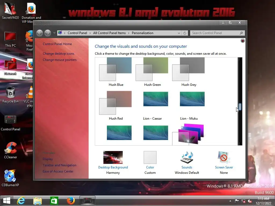This screenshot has width=275, height=206.
Task: Open the This PC desktop icon
Action: [x=10, y=39]
